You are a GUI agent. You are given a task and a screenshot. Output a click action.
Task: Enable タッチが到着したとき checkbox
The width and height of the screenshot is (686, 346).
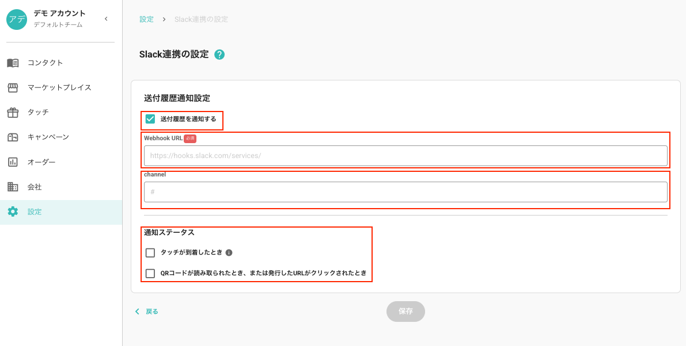click(x=150, y=253)
